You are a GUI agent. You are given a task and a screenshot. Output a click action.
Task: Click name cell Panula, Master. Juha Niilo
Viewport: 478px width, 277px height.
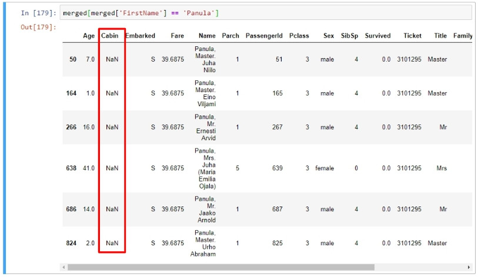(205, 59)
